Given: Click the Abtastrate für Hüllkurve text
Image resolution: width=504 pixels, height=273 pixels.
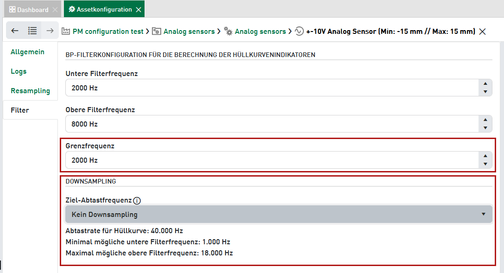Looking at the screenshot, I should click(124, 230).
